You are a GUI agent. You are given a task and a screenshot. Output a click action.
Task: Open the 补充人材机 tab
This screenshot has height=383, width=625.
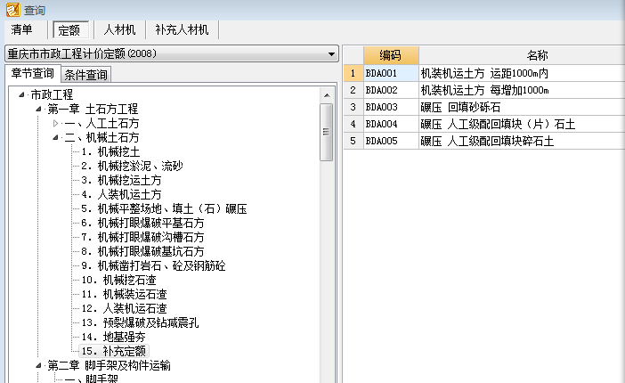pos(182,30)
